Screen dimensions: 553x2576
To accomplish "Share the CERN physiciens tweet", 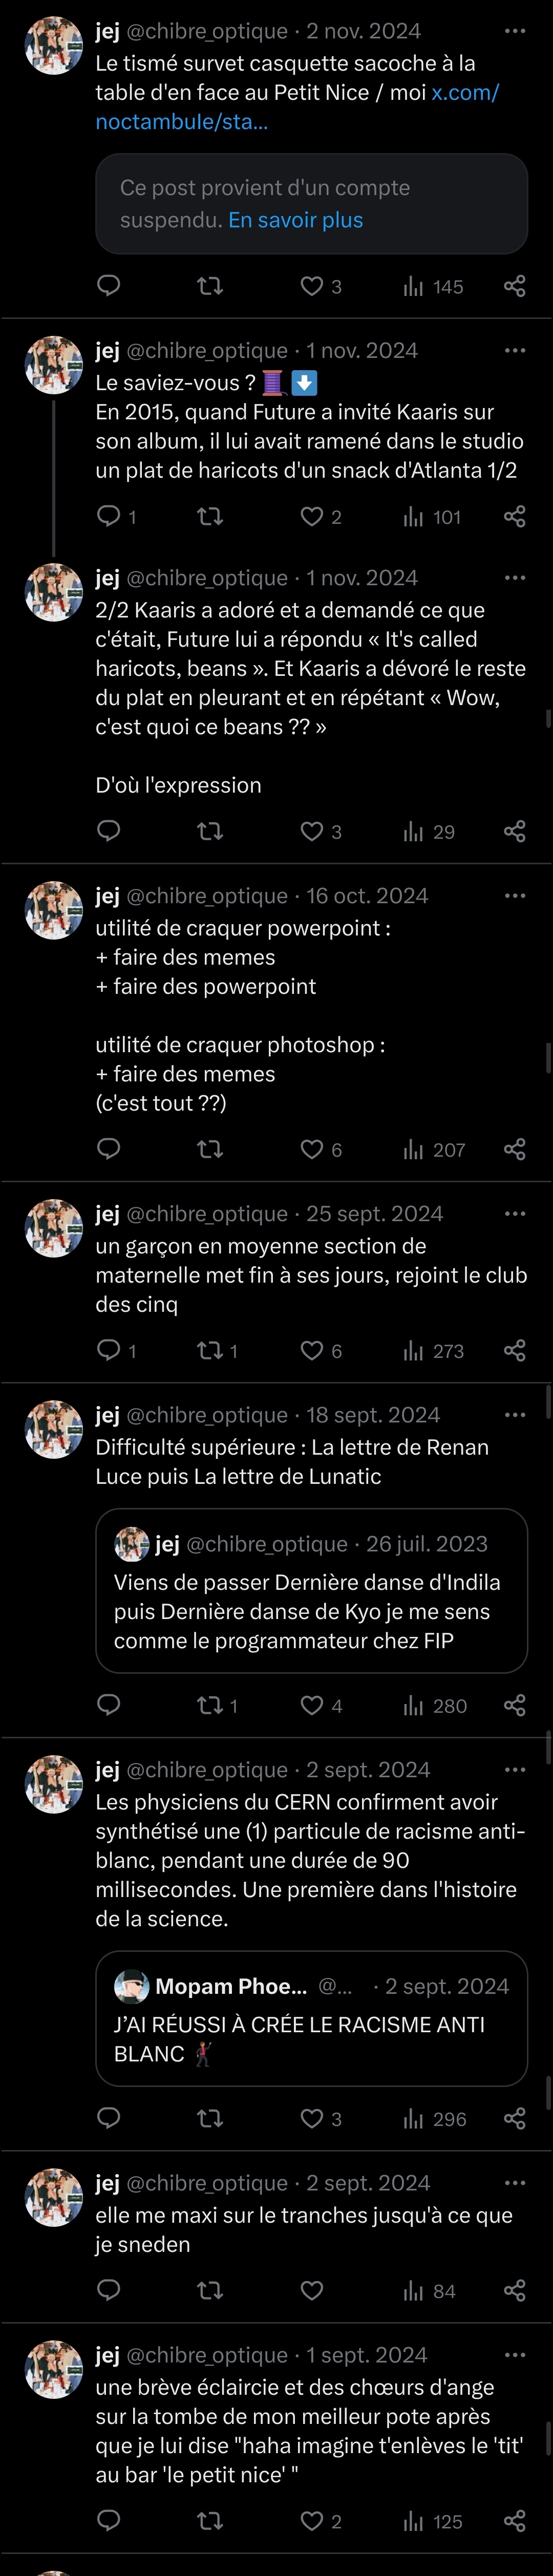I will [514, 2118].
